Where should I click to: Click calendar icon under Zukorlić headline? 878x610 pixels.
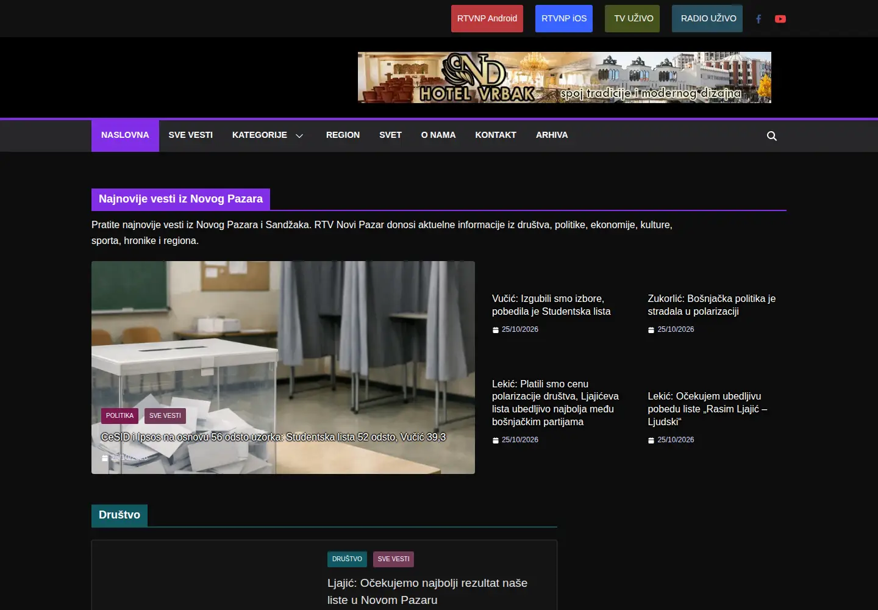(x=651, y=330)
